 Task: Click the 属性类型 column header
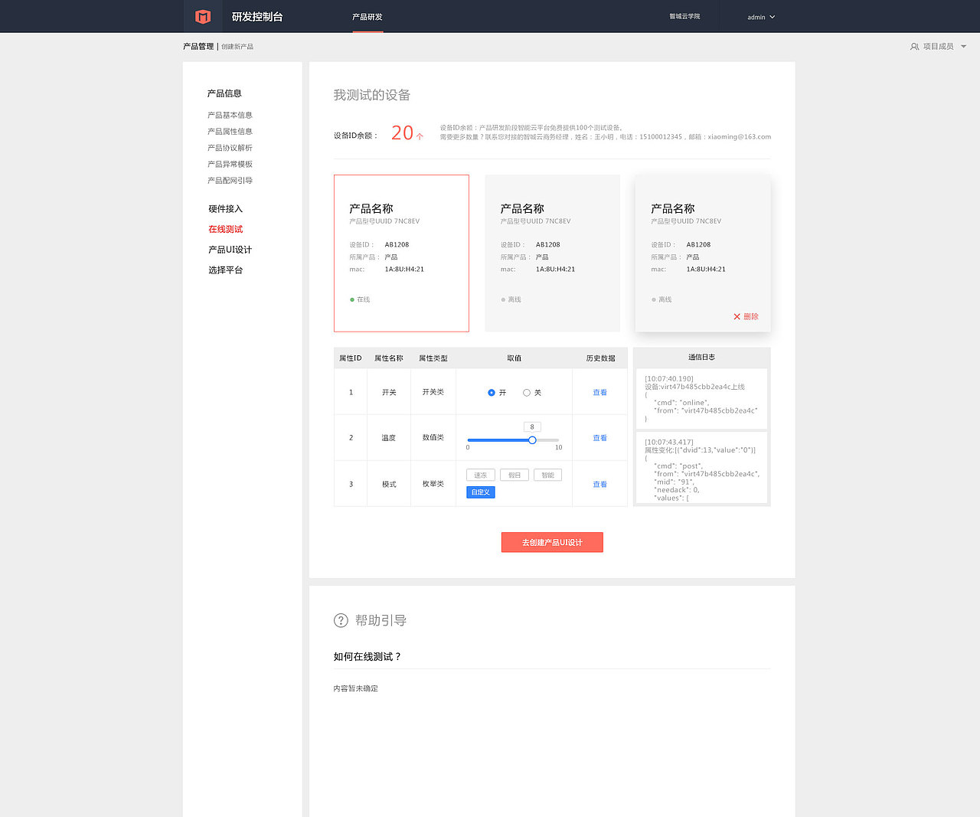(x=433, y=358)
